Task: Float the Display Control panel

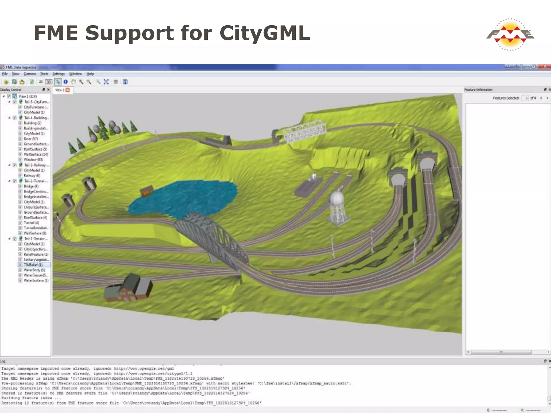Action: [x=44, y=90]
